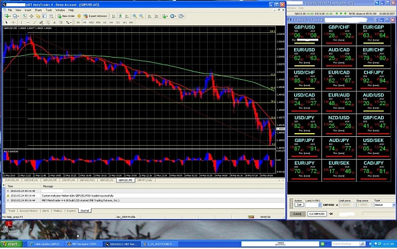Open the Strategy Tester icon
Image resolution: width=397 pixels, height=249 pixels.
51,16
